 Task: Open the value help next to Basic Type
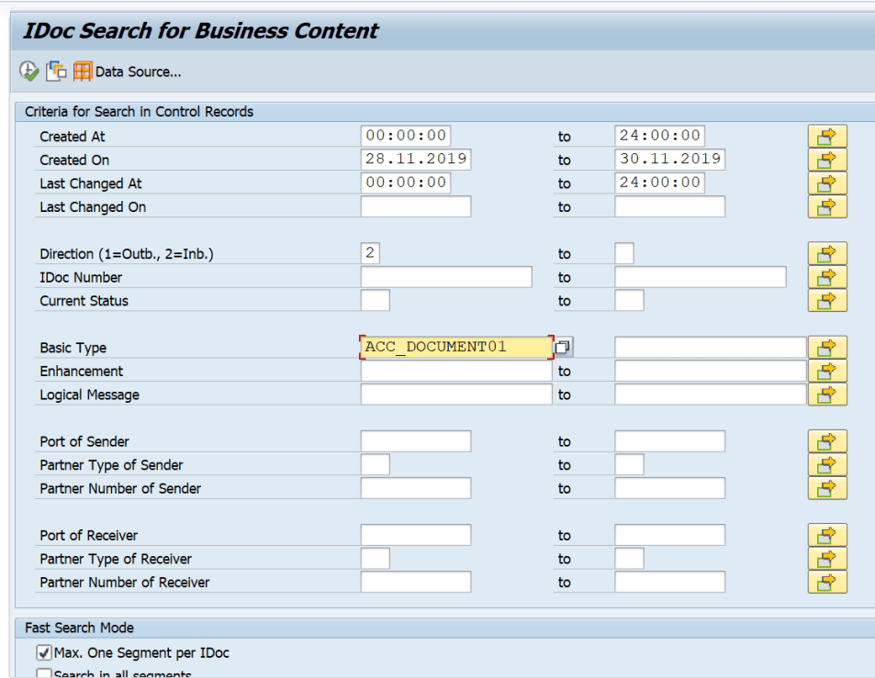point(563,347)
